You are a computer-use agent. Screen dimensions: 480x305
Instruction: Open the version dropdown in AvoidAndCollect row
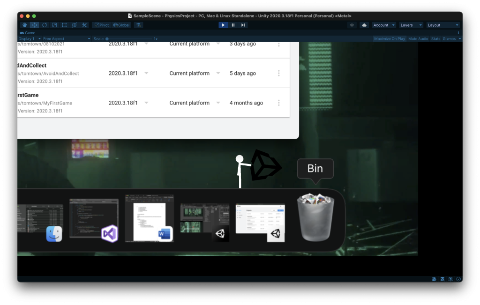(x=146, y=74)
